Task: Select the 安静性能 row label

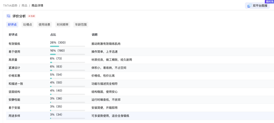Action: coord(14,100)
